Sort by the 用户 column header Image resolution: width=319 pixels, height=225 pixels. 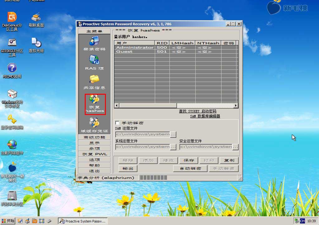point(135,43)
